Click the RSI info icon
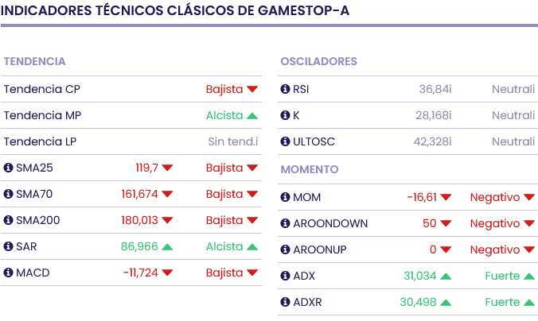The height and width of the screenshot is (321, 538). coord(286,89)
